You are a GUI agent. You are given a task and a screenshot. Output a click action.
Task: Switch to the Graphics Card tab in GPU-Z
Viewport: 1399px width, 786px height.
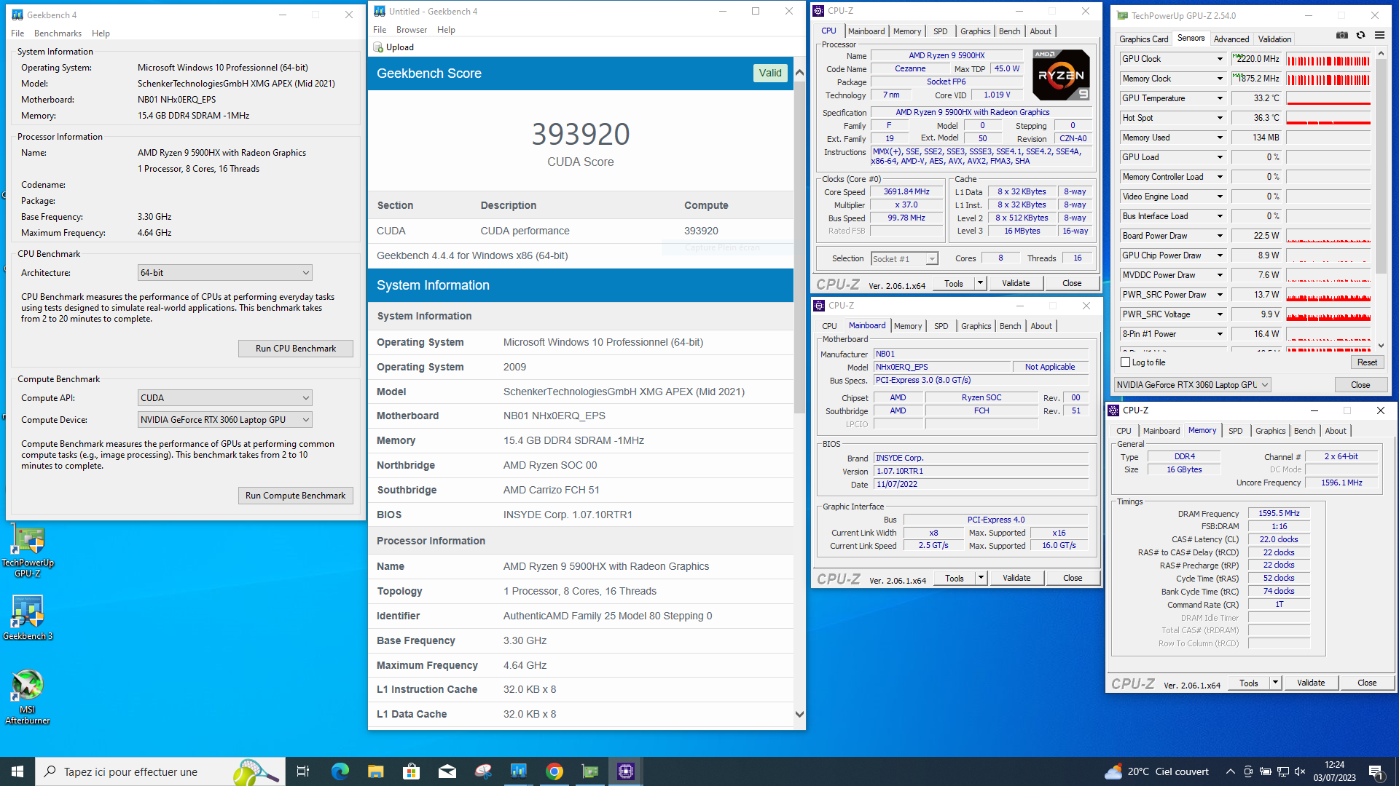(x=1143, y=39)
